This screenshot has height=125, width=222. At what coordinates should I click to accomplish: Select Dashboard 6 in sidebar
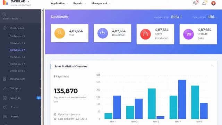coord(17,71)
